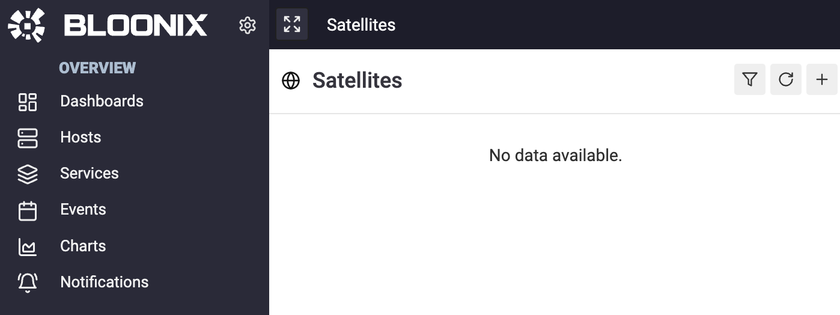Image resolution: width=840 pixels, height=315 pixels.
Task: Click the Bloonix logo icon
Action: click(27, 25)
